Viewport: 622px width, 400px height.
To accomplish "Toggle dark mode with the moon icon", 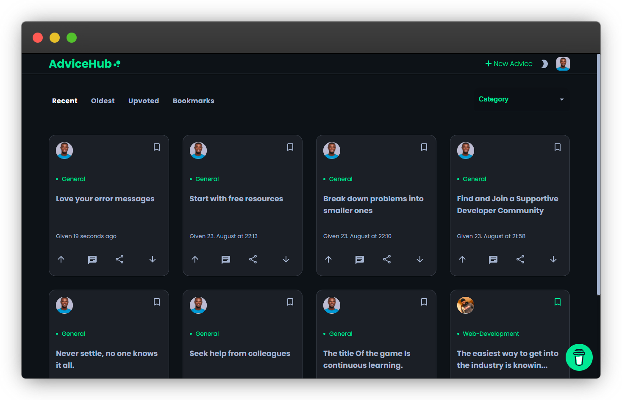I will (x=544, y=64).
